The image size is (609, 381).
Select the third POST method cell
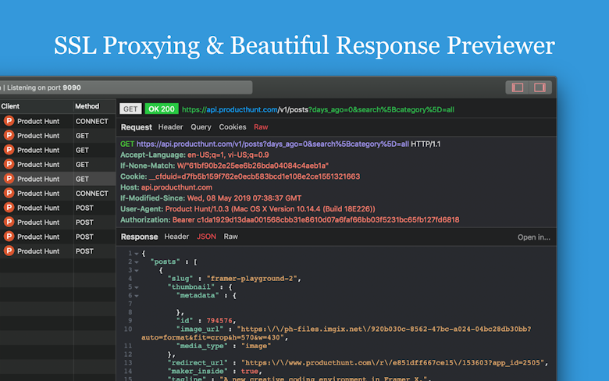pos(84,237)
